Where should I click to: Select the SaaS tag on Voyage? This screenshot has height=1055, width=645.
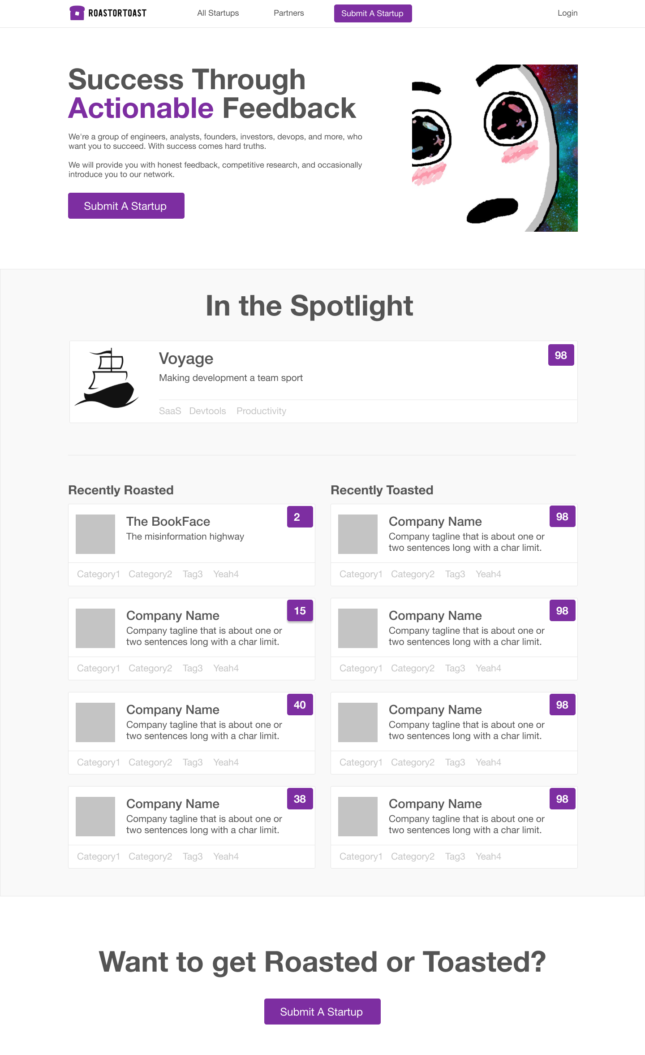(170, 411)
